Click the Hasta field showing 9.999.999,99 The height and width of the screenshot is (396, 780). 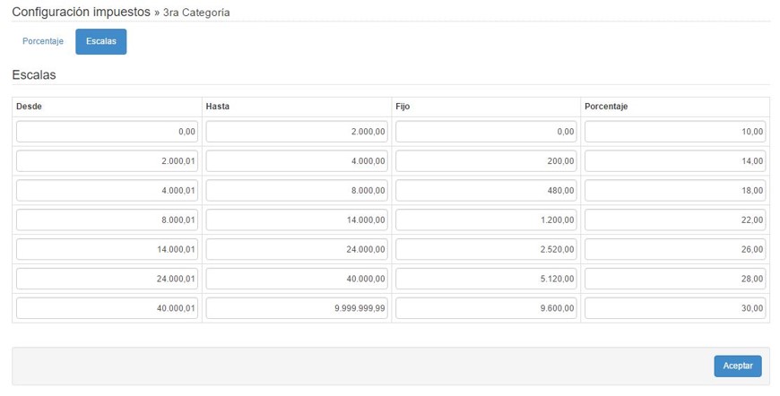(297, 308)
